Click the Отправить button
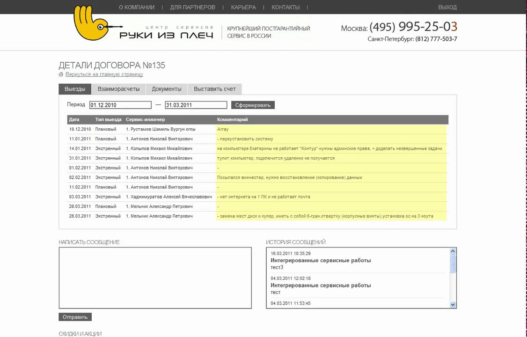The height and width of the screenshot is (337, 527). [x=75, y=317]
